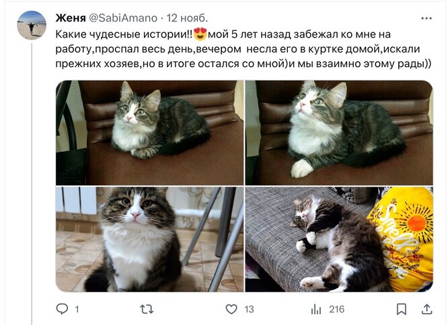Click the 216 views count

336,310
